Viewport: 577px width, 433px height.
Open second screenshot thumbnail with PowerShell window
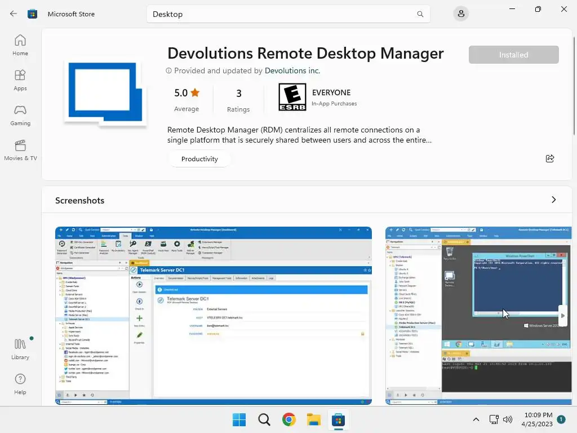(478, 316)
